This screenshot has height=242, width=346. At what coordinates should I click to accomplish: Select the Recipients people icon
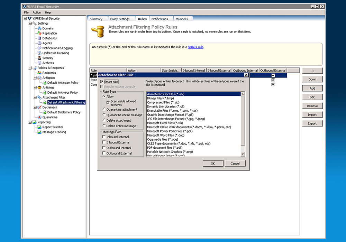(x=39, y=73)
